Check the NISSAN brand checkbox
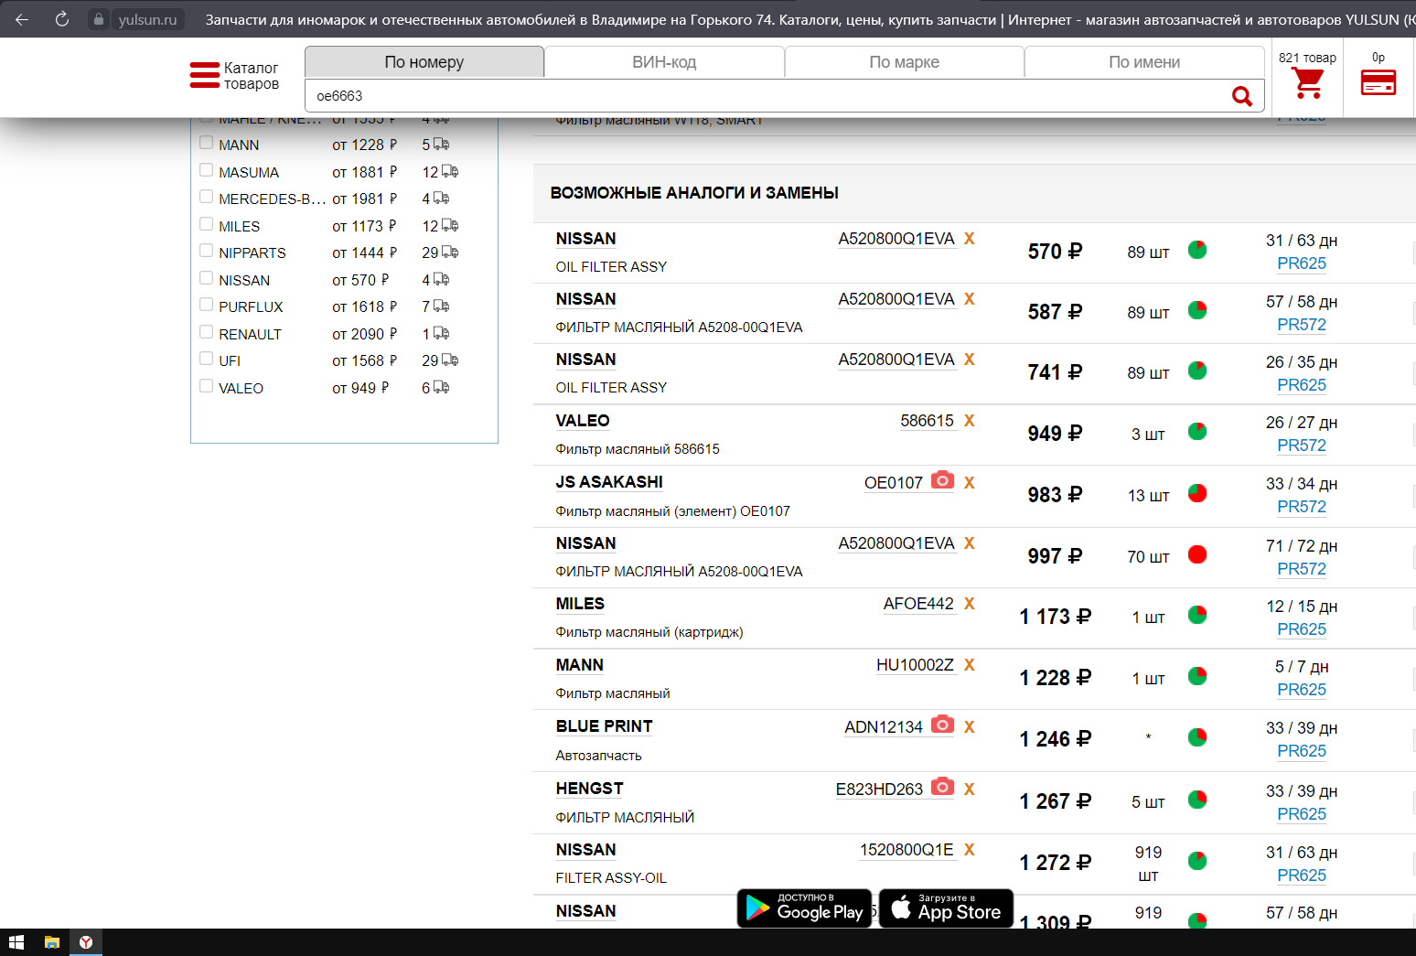The image size is (1416, 956). (x=207, y=278)
